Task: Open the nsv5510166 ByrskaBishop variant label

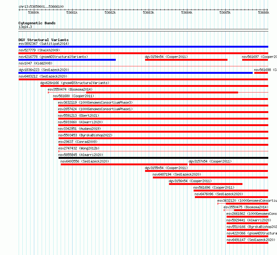Action: [x=252, y=227]
